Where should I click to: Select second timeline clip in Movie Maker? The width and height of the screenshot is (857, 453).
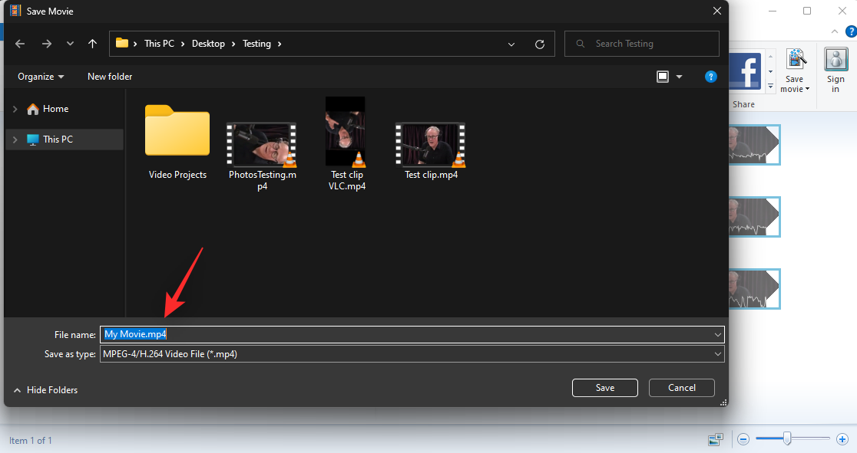755,217
